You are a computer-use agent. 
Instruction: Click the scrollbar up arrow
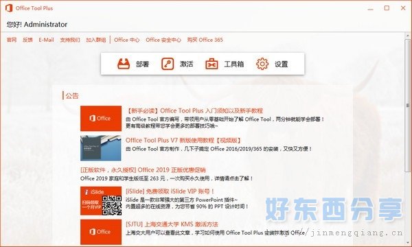[408, 36]
